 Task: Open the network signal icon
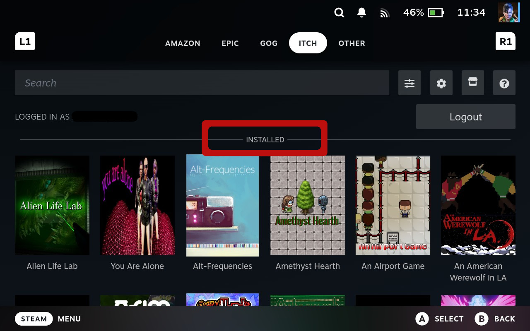(x=385, y=12)
